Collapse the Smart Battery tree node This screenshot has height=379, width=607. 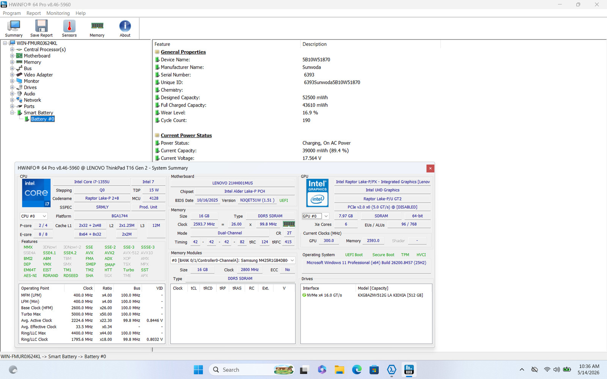click(12, 113)
